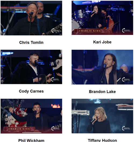Click Turning Point USA logo on Cody Carnes image
The width and height of the screenshot is (134, 142).
point(55,79)
